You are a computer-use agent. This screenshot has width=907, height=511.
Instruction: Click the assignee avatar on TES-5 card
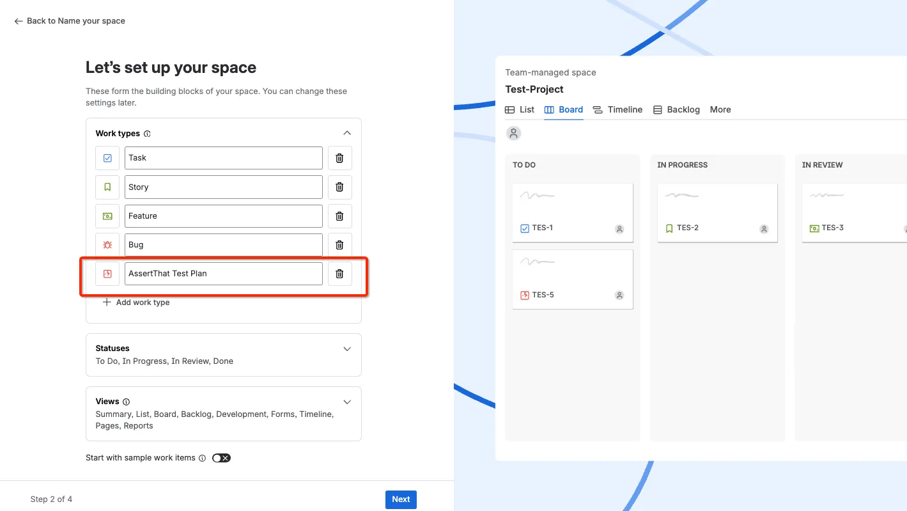click(619, 295)
